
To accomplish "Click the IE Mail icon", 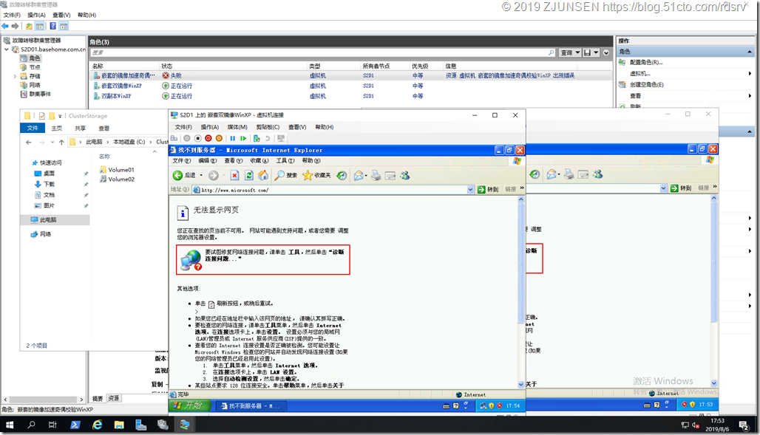I will pyautogui.click(x=358, y=175).
